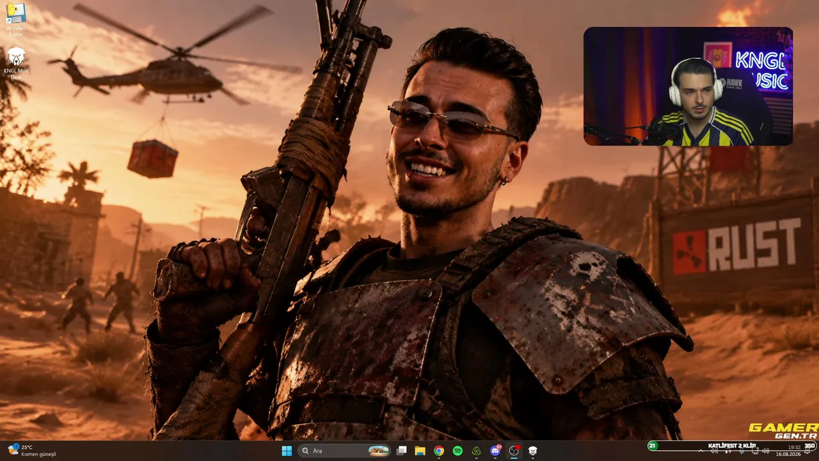819x461 pixels.
Task: Launch File Explorer from the taskbar
Action: (420, 451)
